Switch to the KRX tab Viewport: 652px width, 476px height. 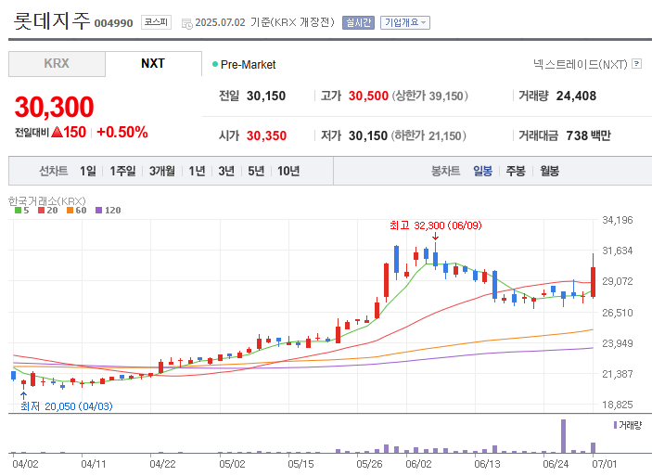pyautogui.click(x=57, y=64)
